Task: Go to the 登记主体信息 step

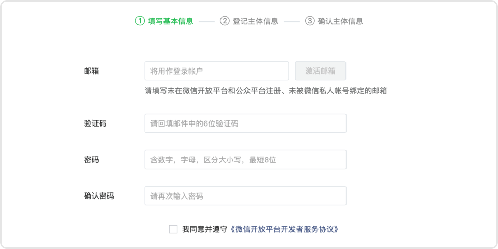Action: [x=255, y=21]
